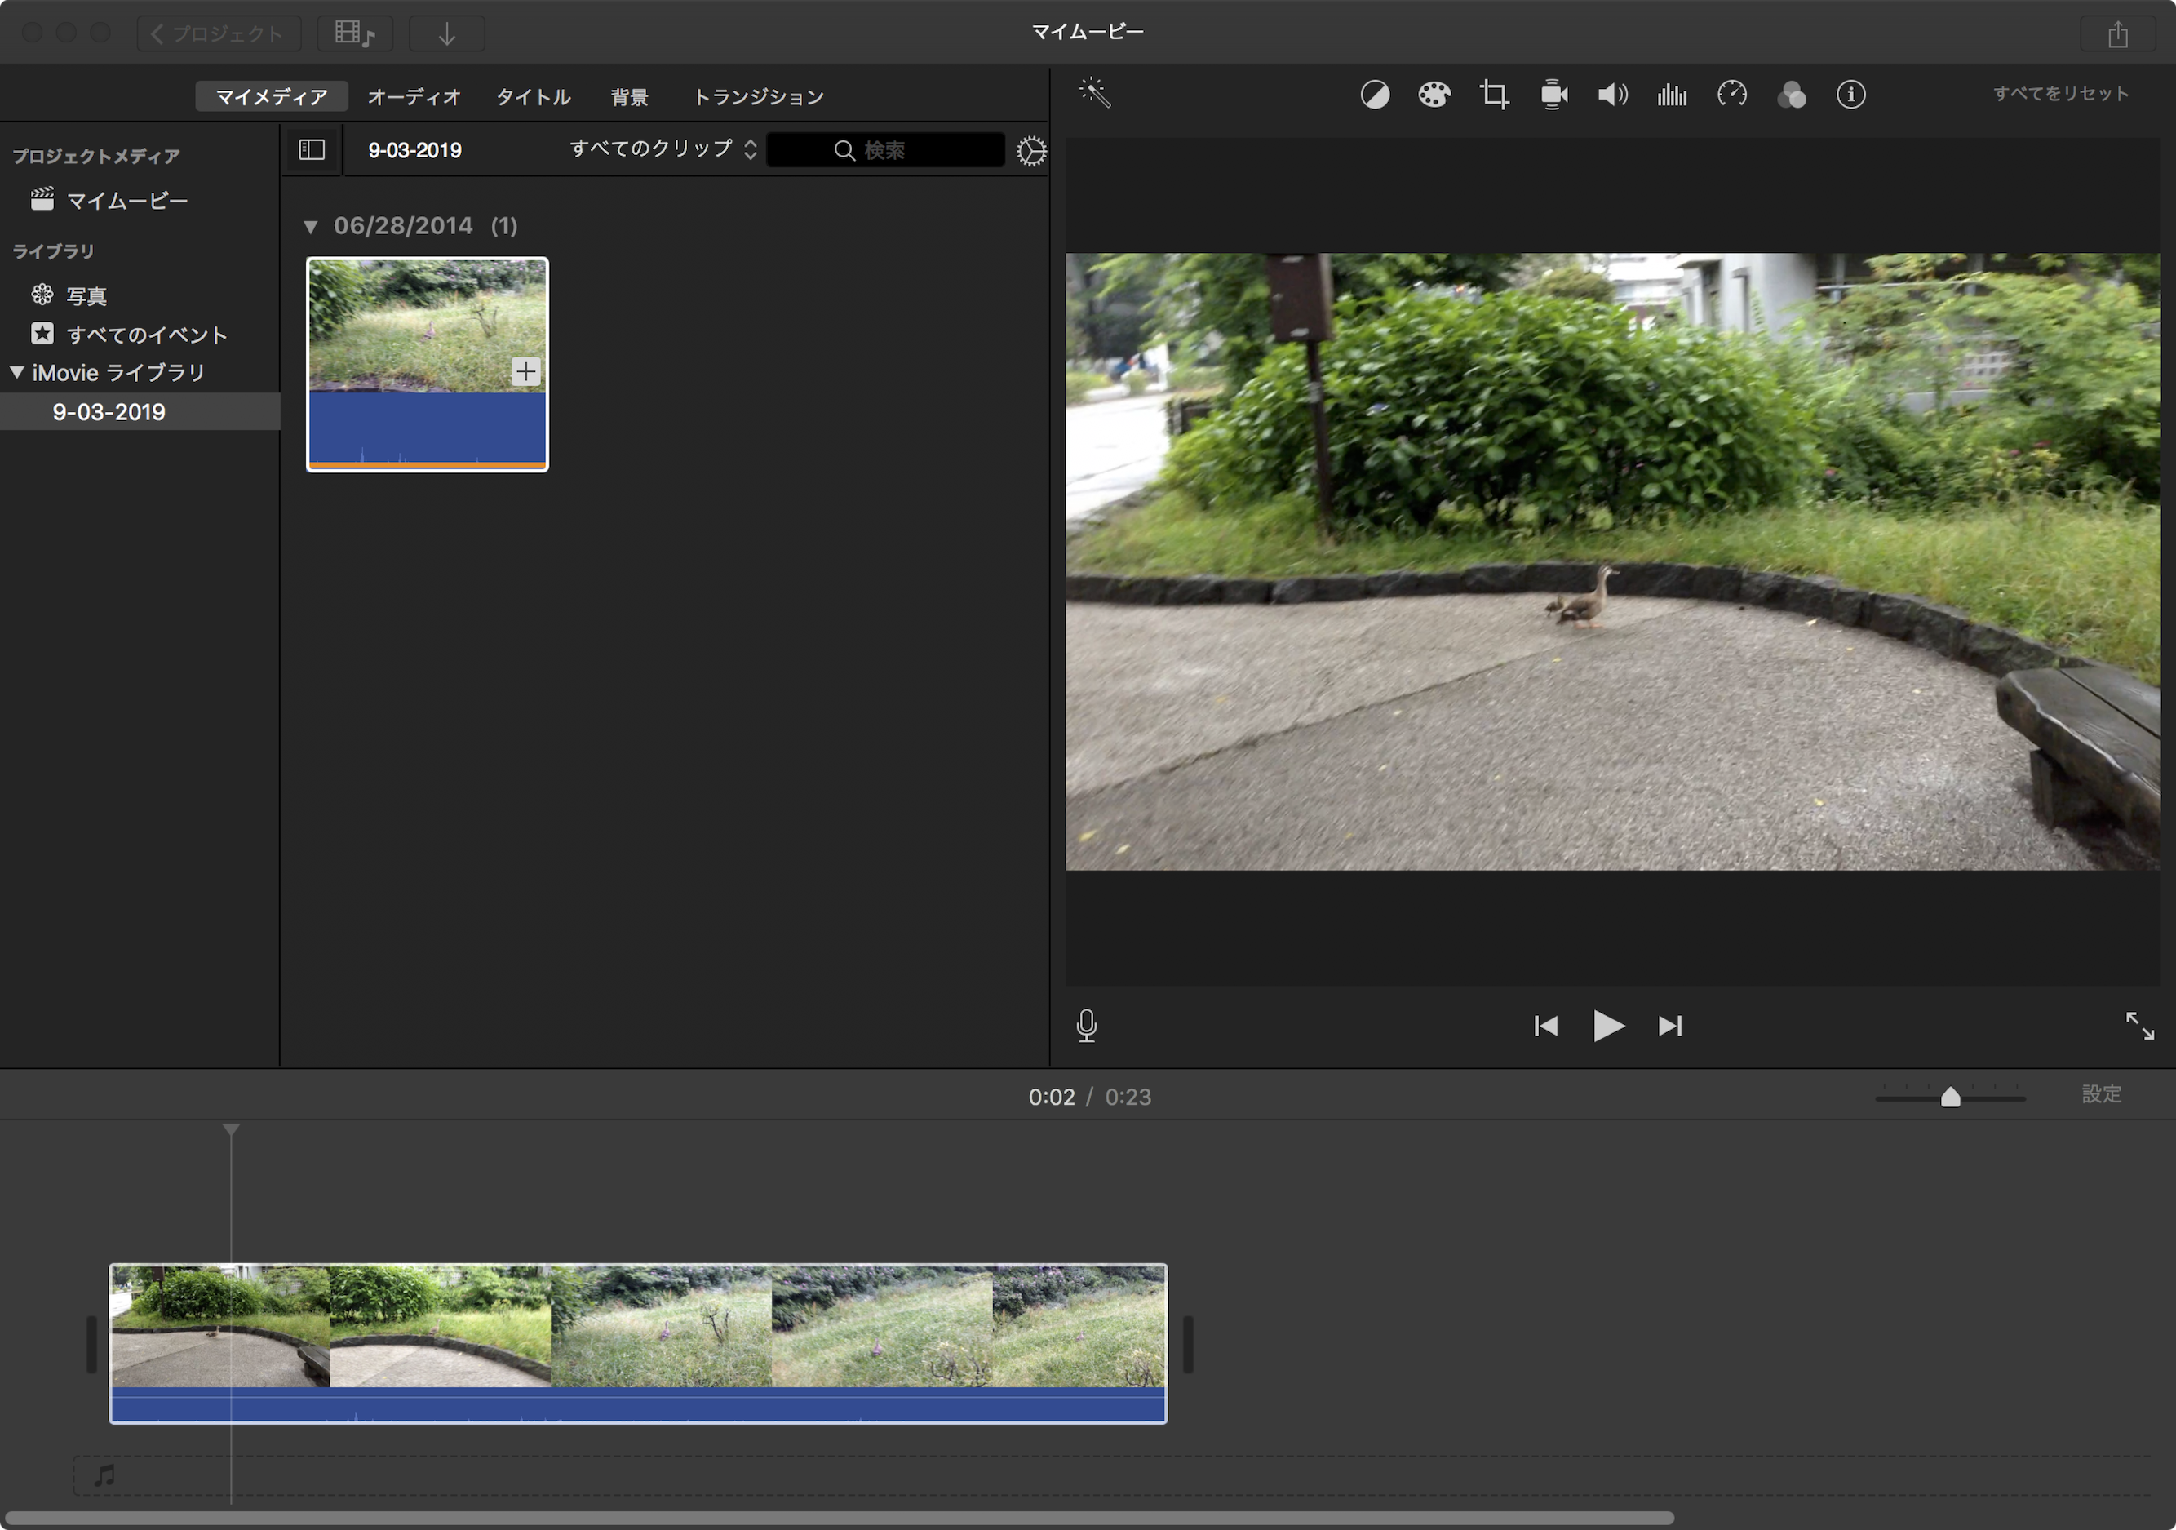Click the すべてをリセット button
This screenshot has height=1530, width=2176.
click(2060, 94)
